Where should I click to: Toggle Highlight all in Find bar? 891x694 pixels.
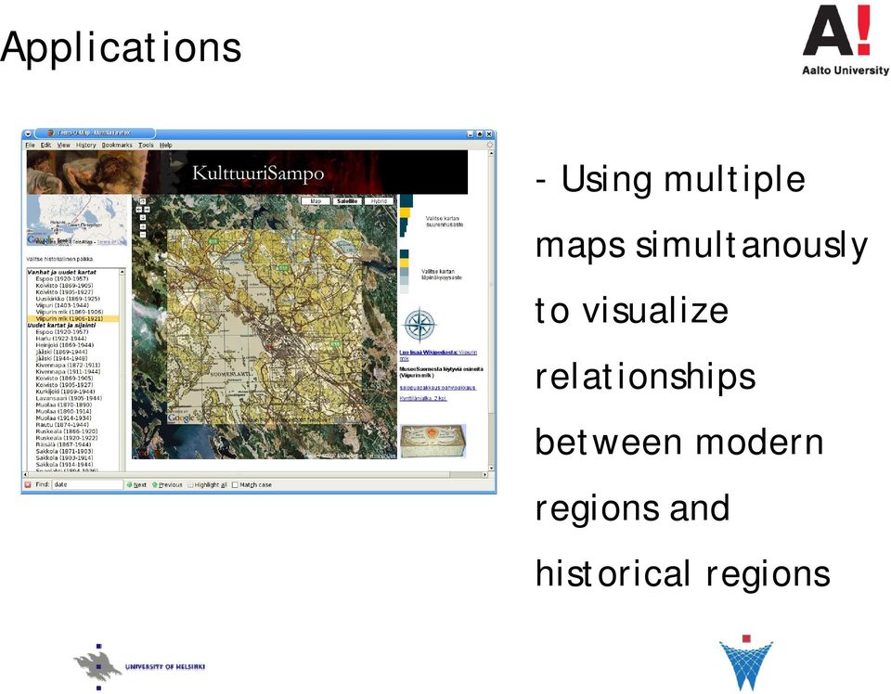click(207, 485)
